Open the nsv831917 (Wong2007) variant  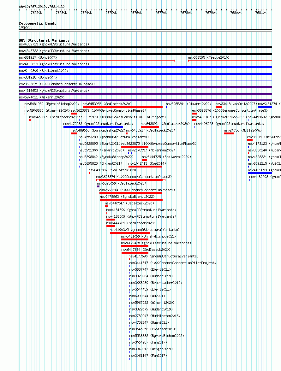point(38,57)
